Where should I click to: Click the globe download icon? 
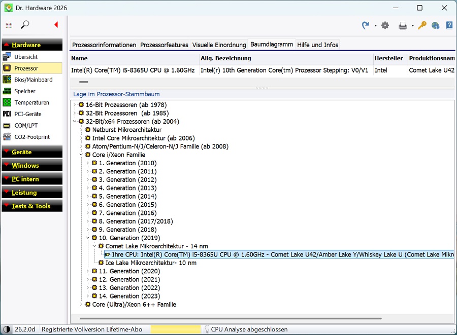[436, 25]
